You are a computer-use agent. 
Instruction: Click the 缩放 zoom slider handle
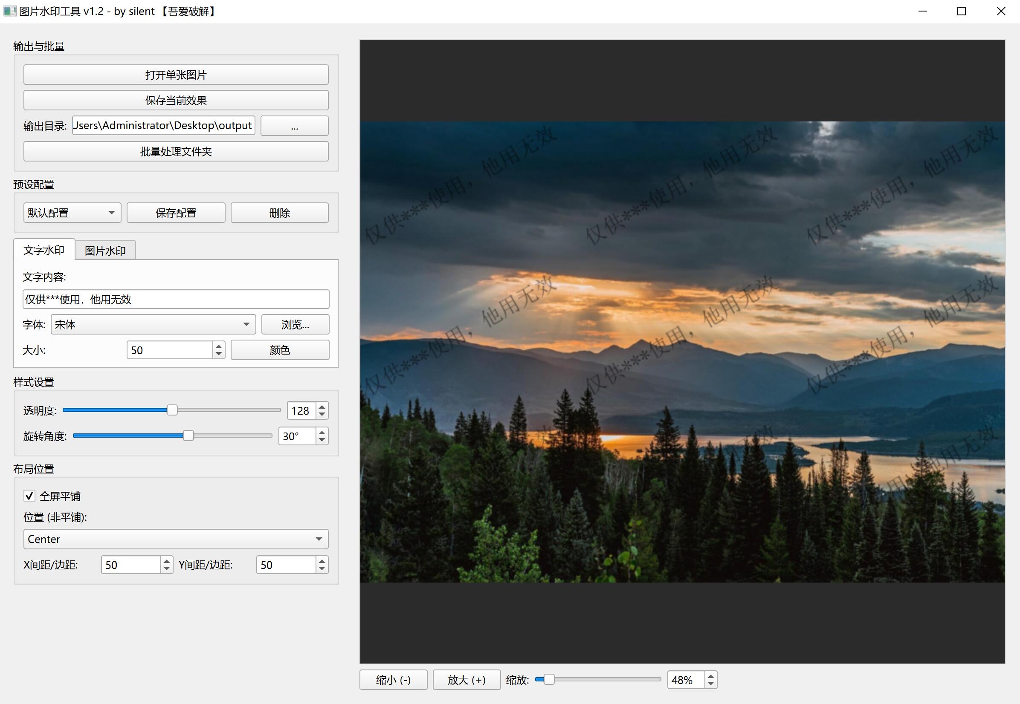coord(549,679)
